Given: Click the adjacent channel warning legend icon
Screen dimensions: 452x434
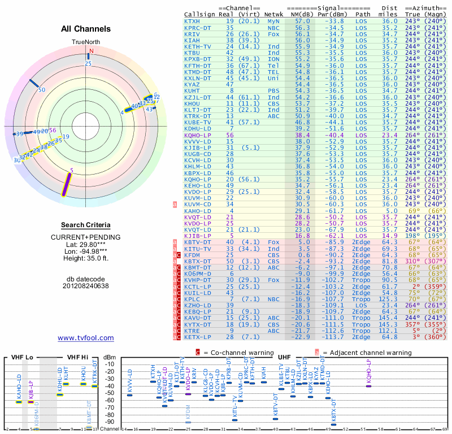Looking at the screenshot, I should point(317,352).
